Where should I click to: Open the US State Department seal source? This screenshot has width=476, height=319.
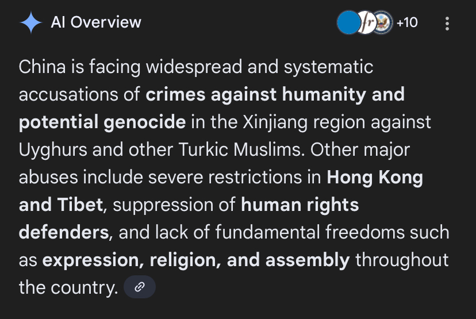382,23
